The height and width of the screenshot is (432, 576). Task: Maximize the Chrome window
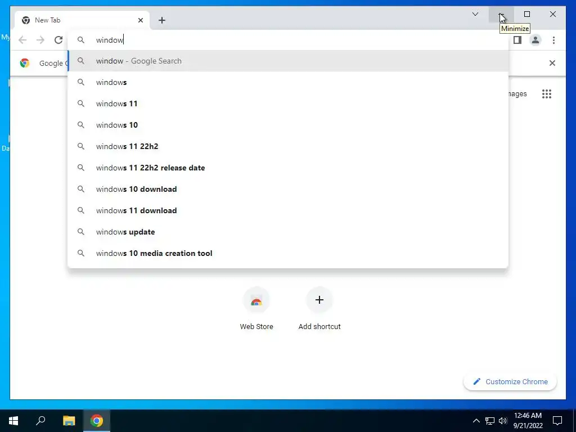click(x=527, y=14)
